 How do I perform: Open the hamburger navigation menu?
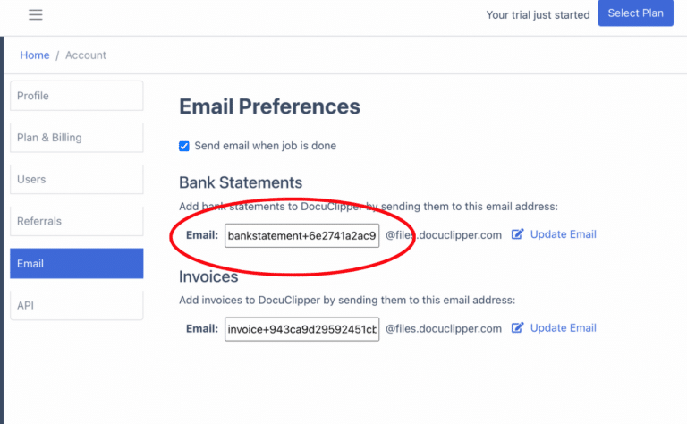tap(36, 14)
